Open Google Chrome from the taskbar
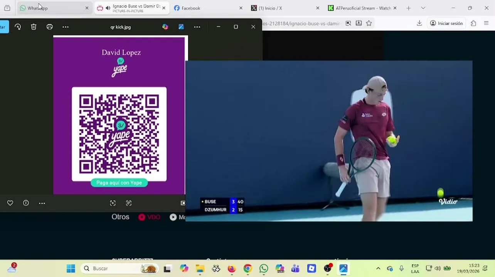 [247, 269]
